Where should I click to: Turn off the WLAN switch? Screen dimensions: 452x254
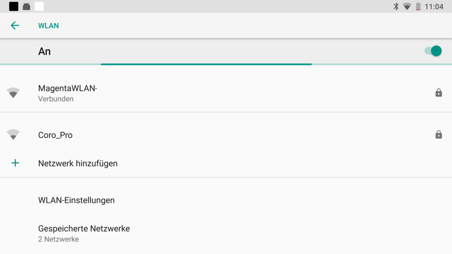click(x=433, y=51)
